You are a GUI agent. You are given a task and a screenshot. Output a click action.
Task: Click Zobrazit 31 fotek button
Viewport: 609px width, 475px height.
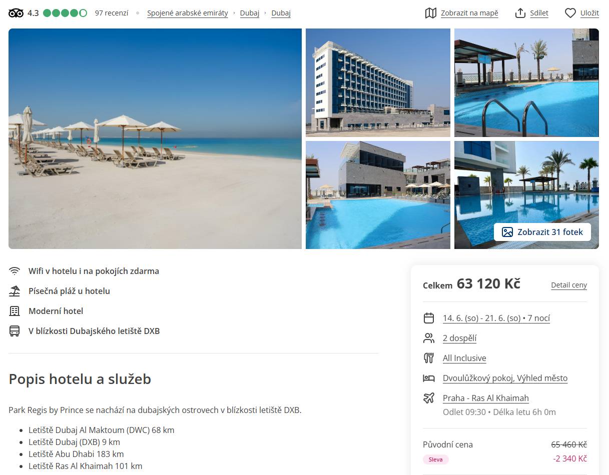click(542, 232)
